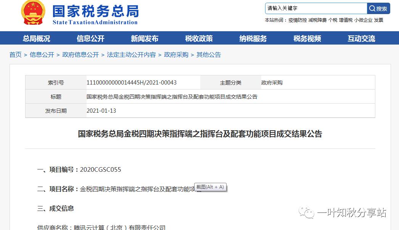Click the 政府采购 breadcrumb link

coord(176,54)
